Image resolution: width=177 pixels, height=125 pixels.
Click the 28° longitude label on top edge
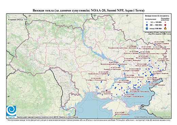(x=62, y=16)
